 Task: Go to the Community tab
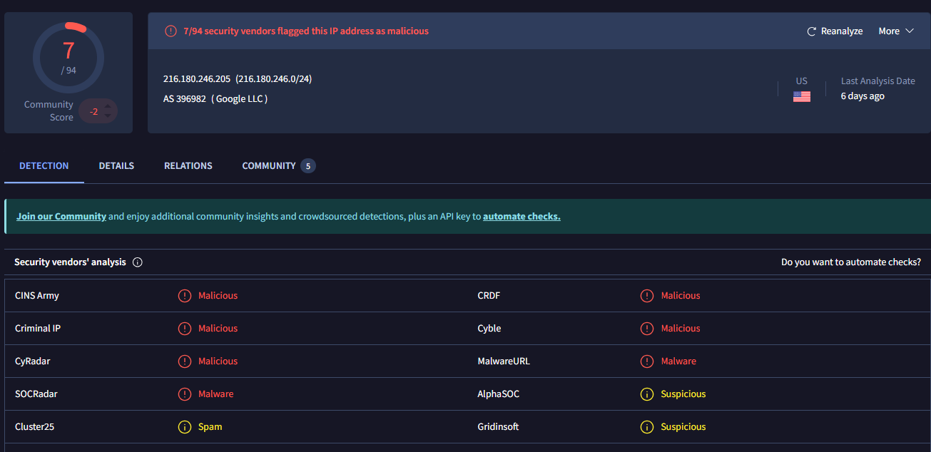tap(269, 166)
